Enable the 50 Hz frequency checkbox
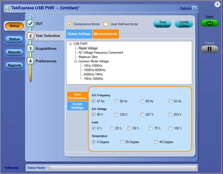The width and height of the screenshot is (223, 174). [116, 101]
